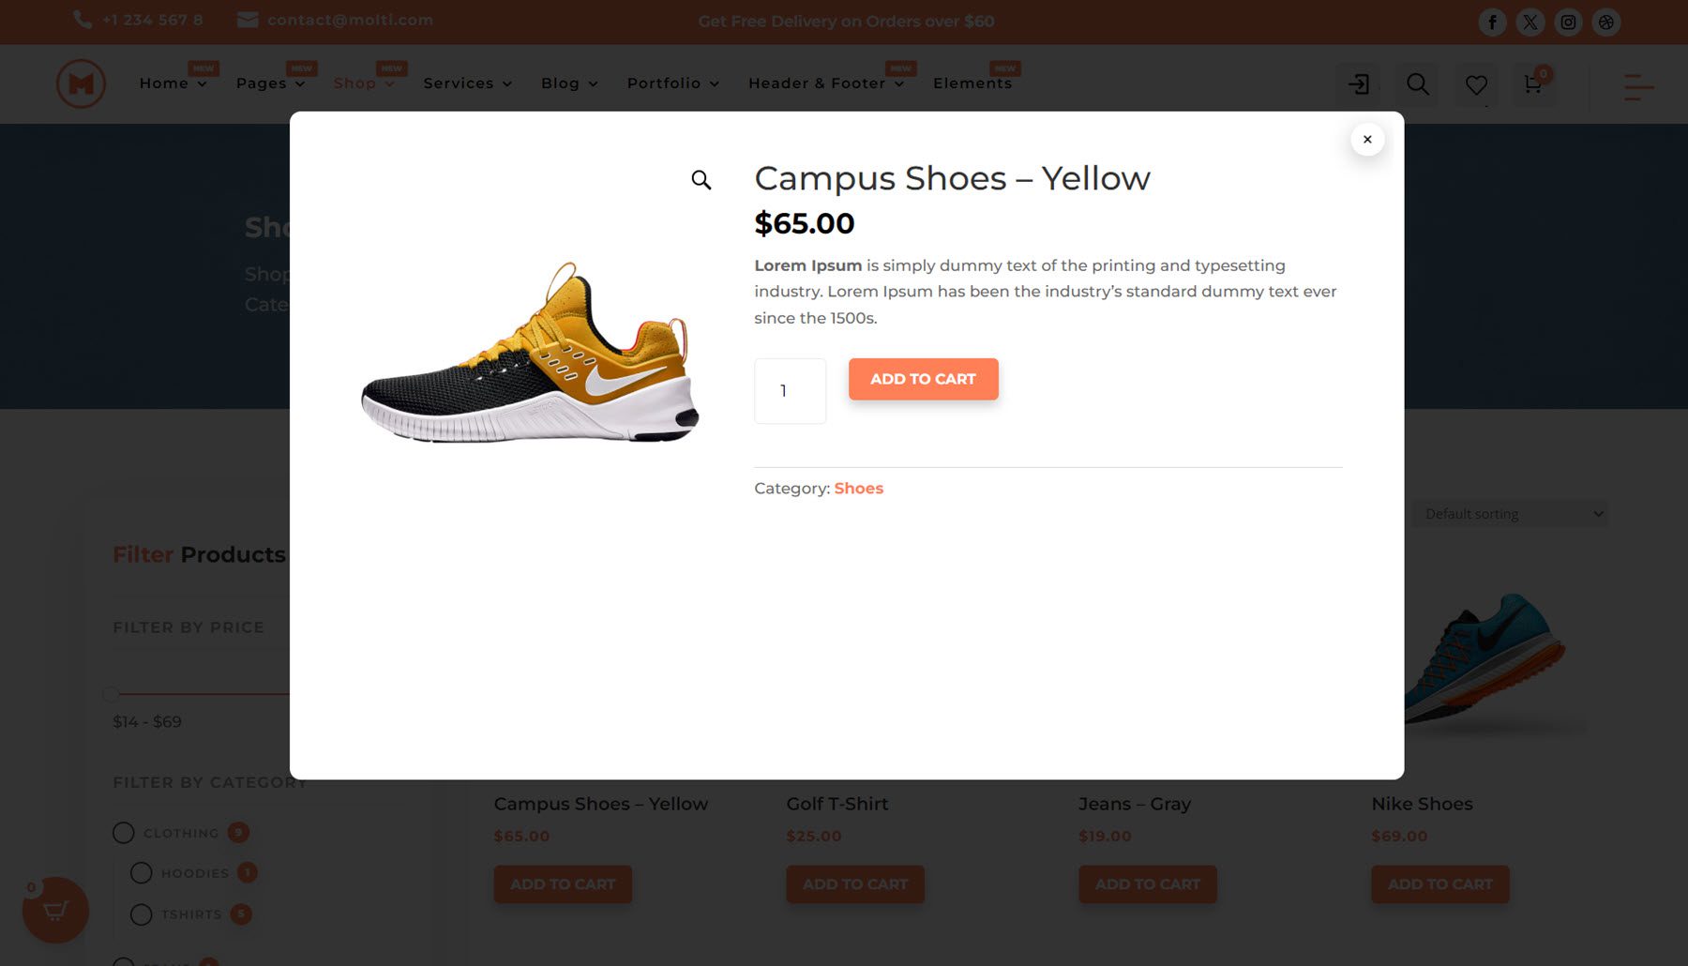Open the Portfolio menu item
The image size is (1688, 966).
[x=666, y=83]
